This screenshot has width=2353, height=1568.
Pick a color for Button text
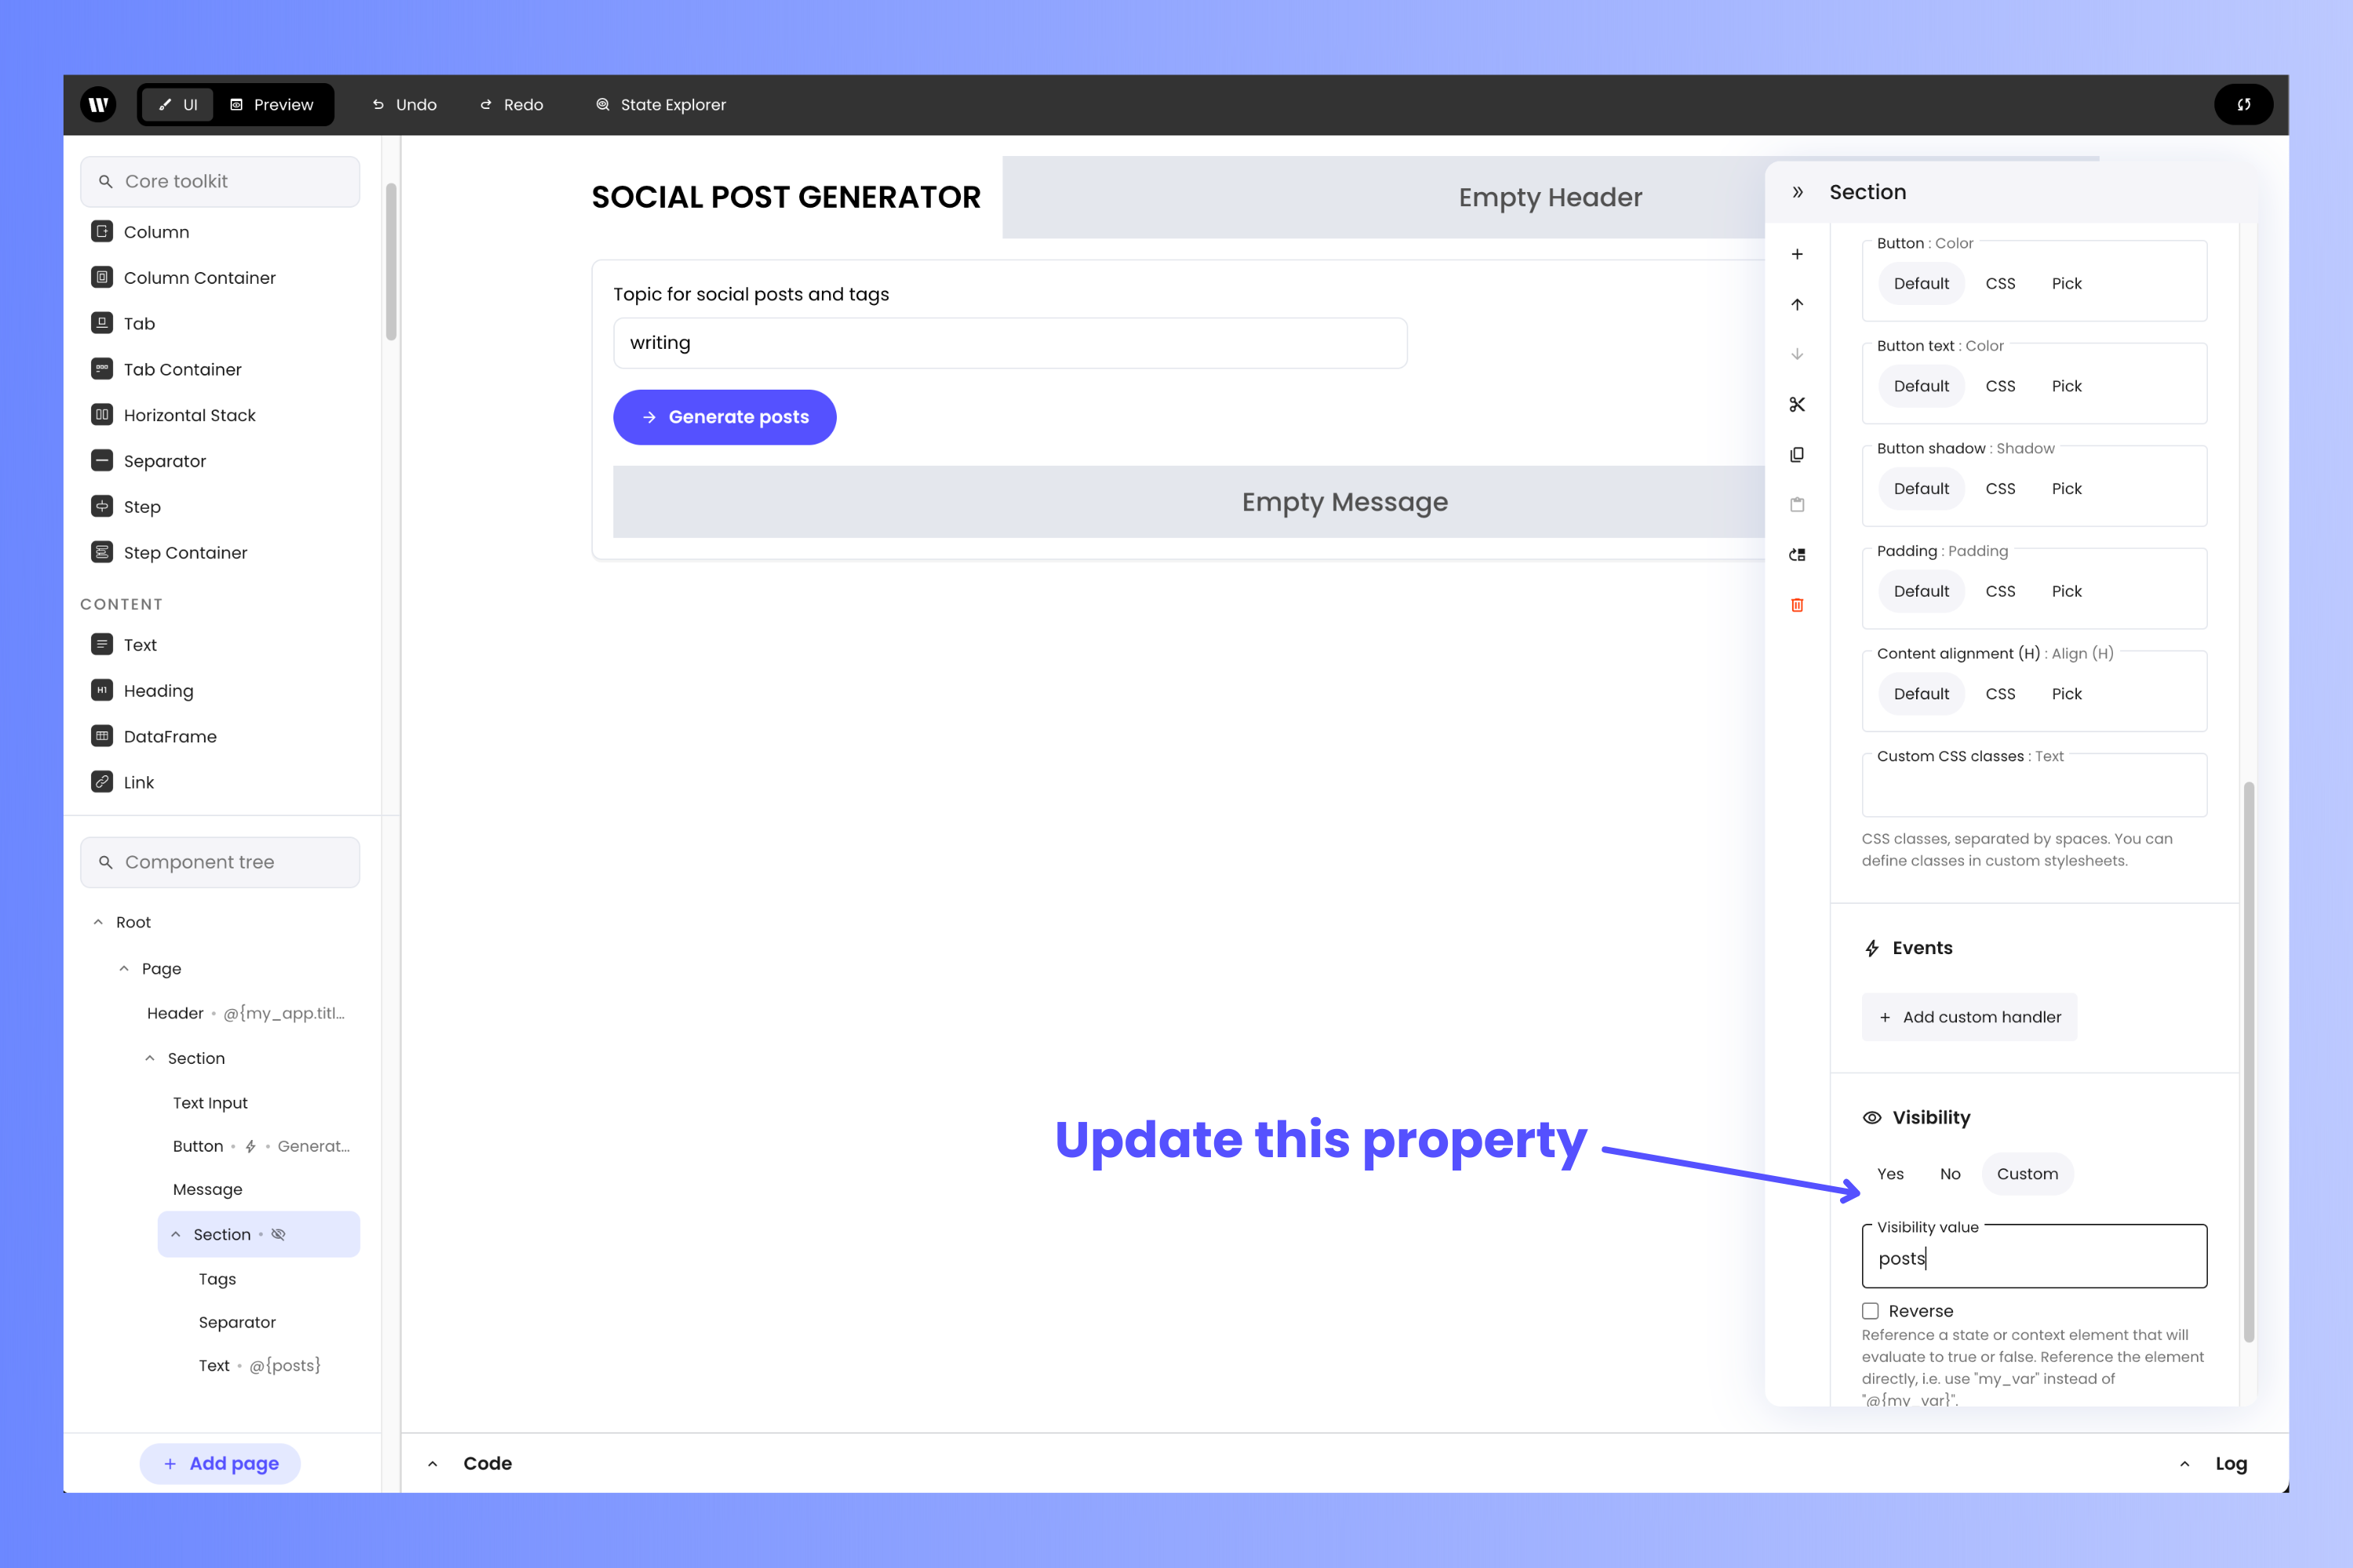click(x=2066, y=385)
